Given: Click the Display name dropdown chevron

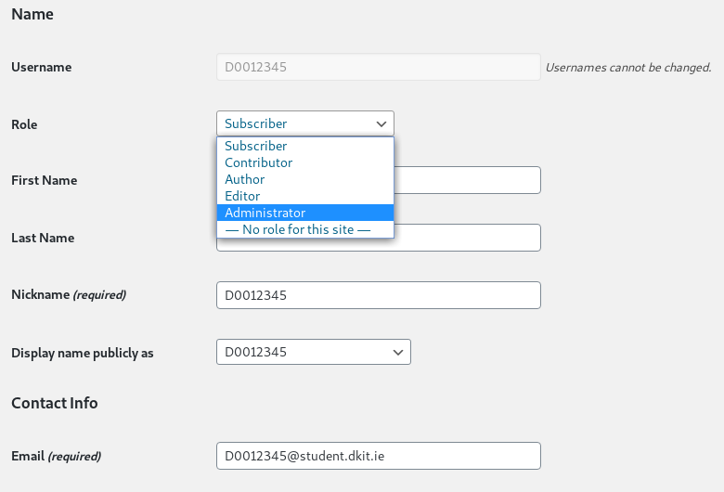Looking at the screenshot, I should coord(397,353).
